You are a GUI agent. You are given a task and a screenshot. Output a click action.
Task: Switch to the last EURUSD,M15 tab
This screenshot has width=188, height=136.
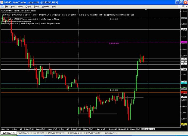tap(111, 133)
